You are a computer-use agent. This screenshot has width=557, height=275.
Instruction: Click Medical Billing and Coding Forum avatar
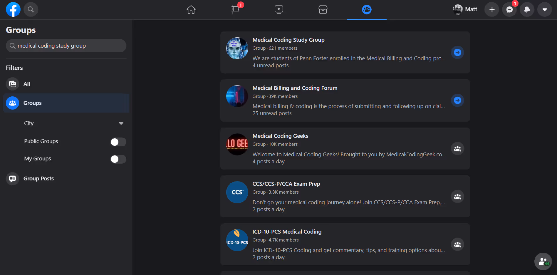tap(237, 96)
